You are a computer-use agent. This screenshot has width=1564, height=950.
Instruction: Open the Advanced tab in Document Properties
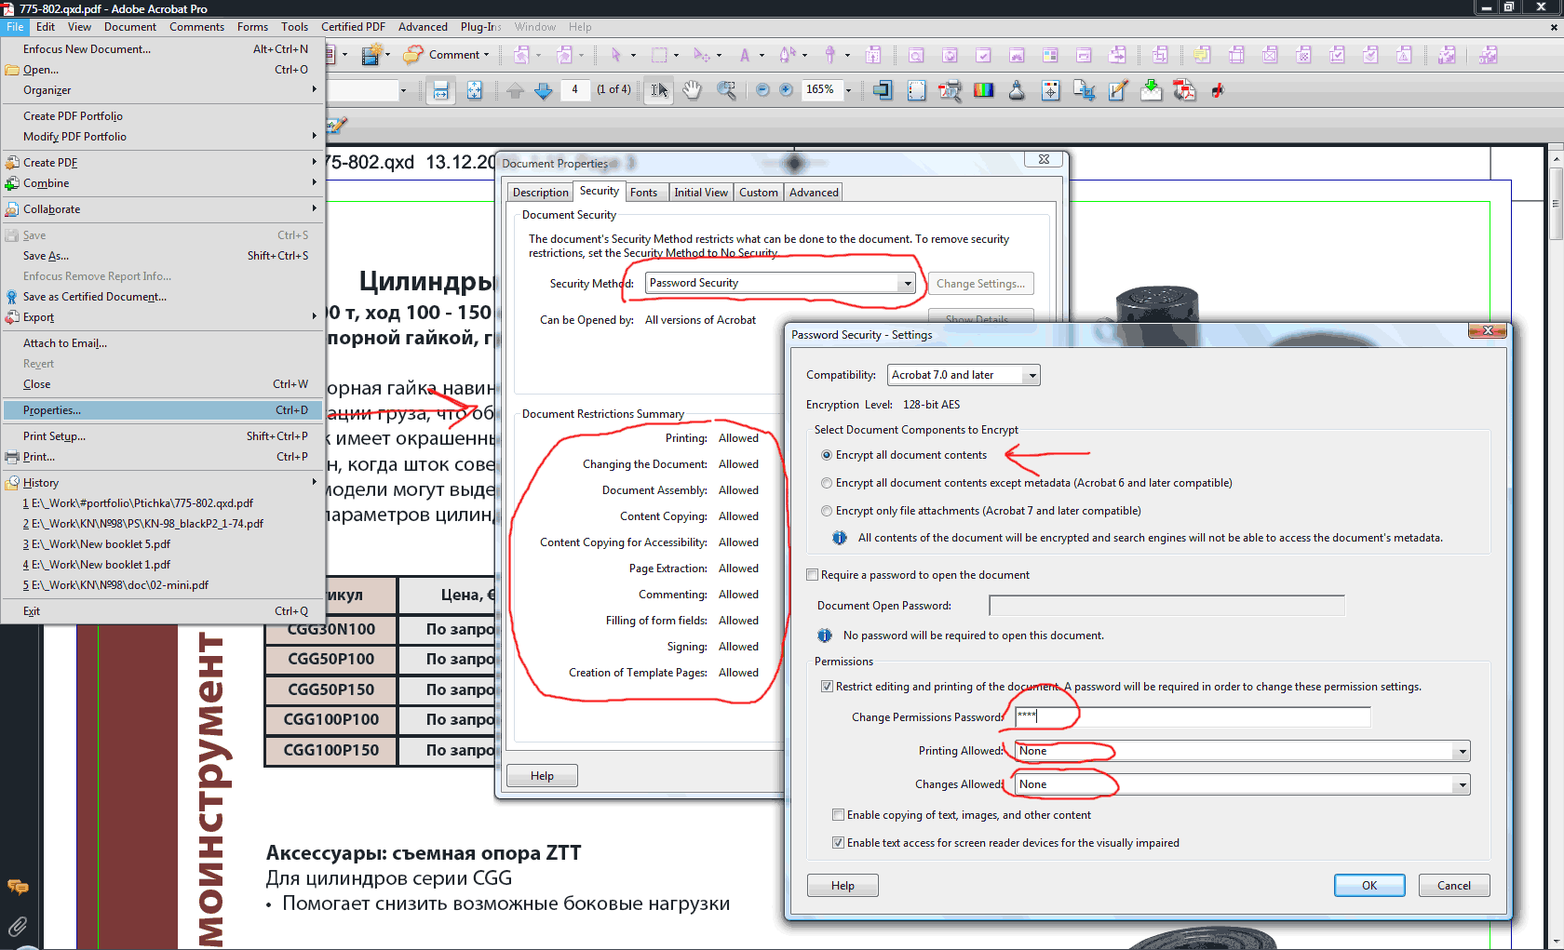[815, 193]
